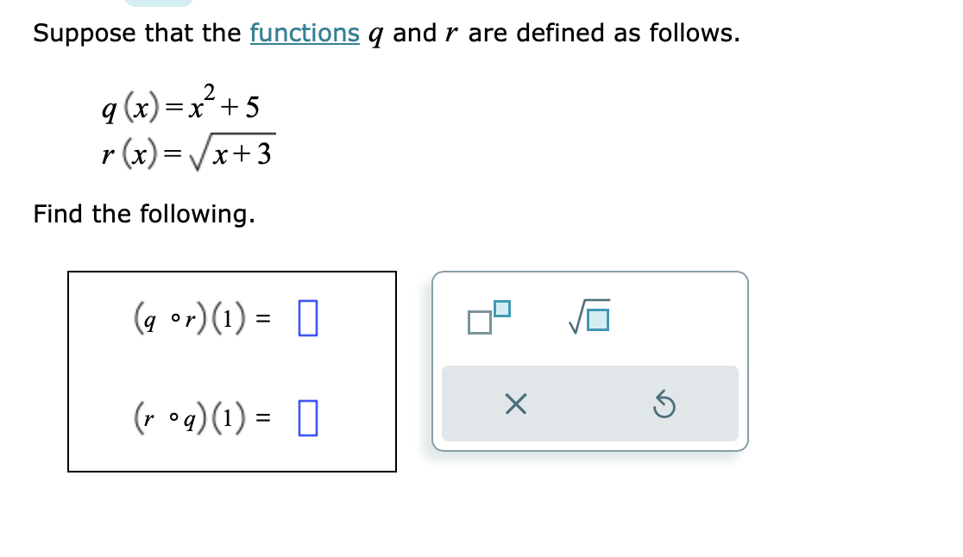963x557 pixels.
Task: Open the functions hyperlink
Action: [305, 34]
